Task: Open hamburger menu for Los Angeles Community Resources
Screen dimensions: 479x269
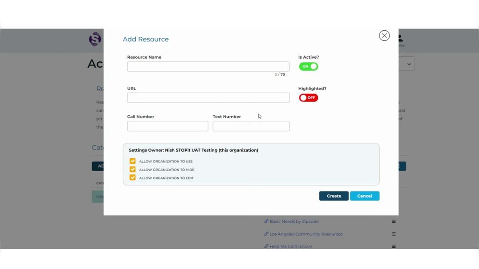Action: (x=394, y=234)
